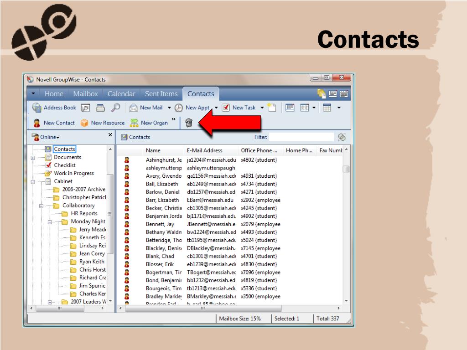Click the new note icon

click(272, 108)
